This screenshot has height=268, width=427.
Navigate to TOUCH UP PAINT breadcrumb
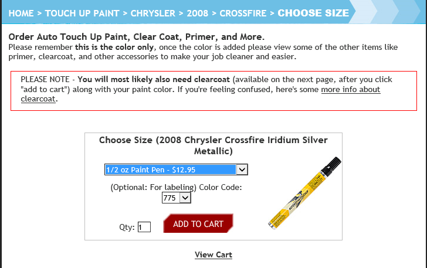(x=82, y=12)
